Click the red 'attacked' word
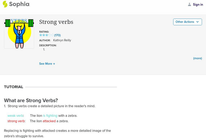206x138 pixels. [x=49, y=121]
